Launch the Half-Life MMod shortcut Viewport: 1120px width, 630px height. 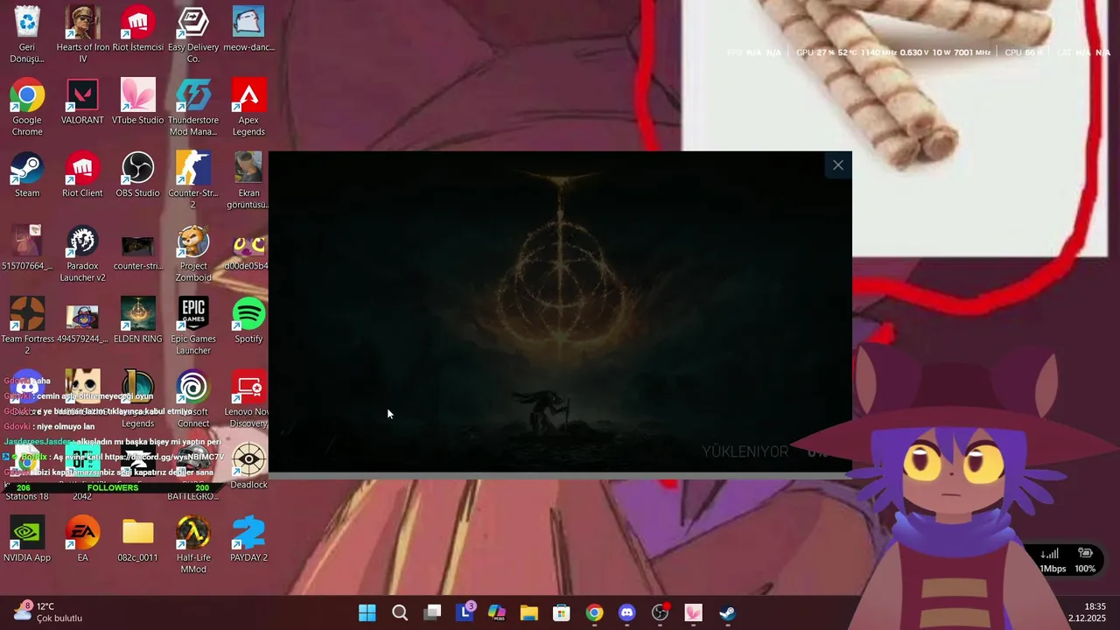[x=193, y=545]
